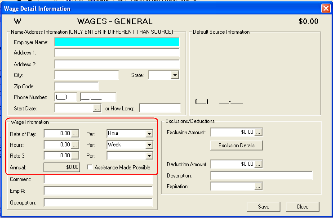Open the Start Date picker ellipsis button

[x=97, y=108]
